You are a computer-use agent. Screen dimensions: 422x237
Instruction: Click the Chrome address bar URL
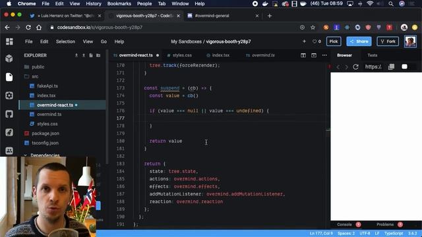click(x=100, y=28)
